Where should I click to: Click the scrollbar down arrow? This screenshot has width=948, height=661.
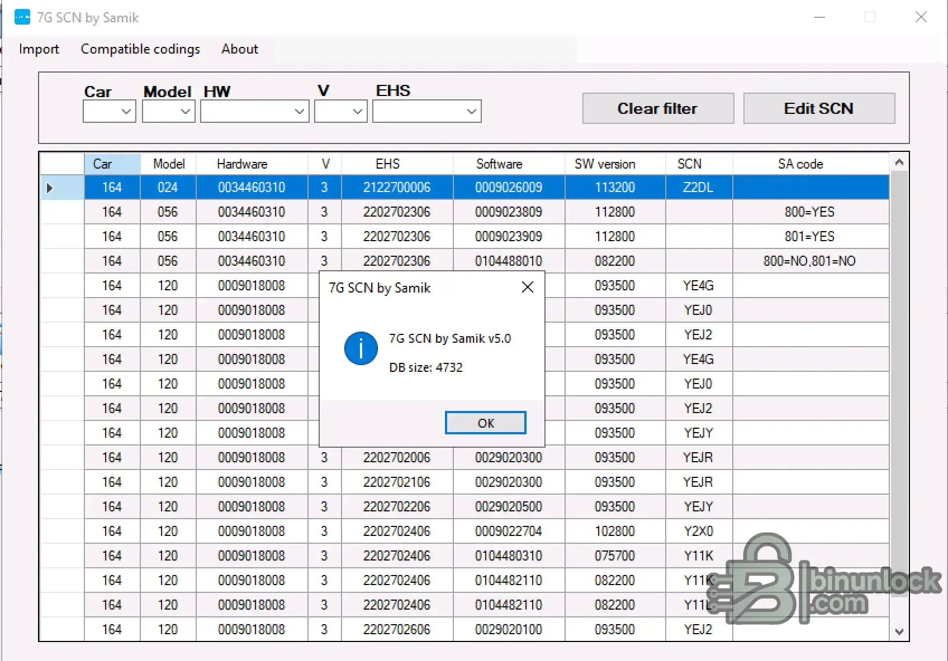tap(899, 631)
